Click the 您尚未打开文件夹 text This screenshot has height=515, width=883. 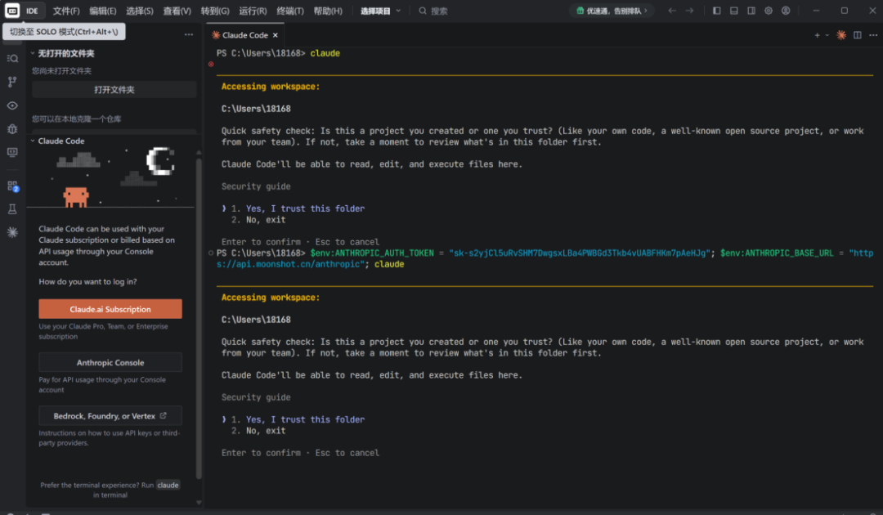(61, 71)
